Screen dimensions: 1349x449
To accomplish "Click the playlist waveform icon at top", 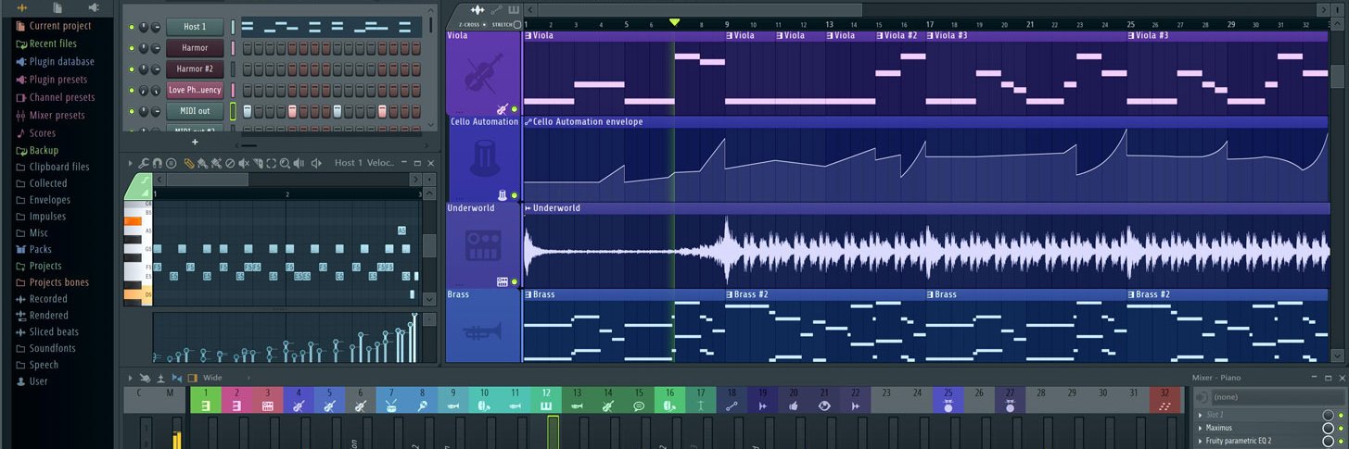I will tap(477, 9).
